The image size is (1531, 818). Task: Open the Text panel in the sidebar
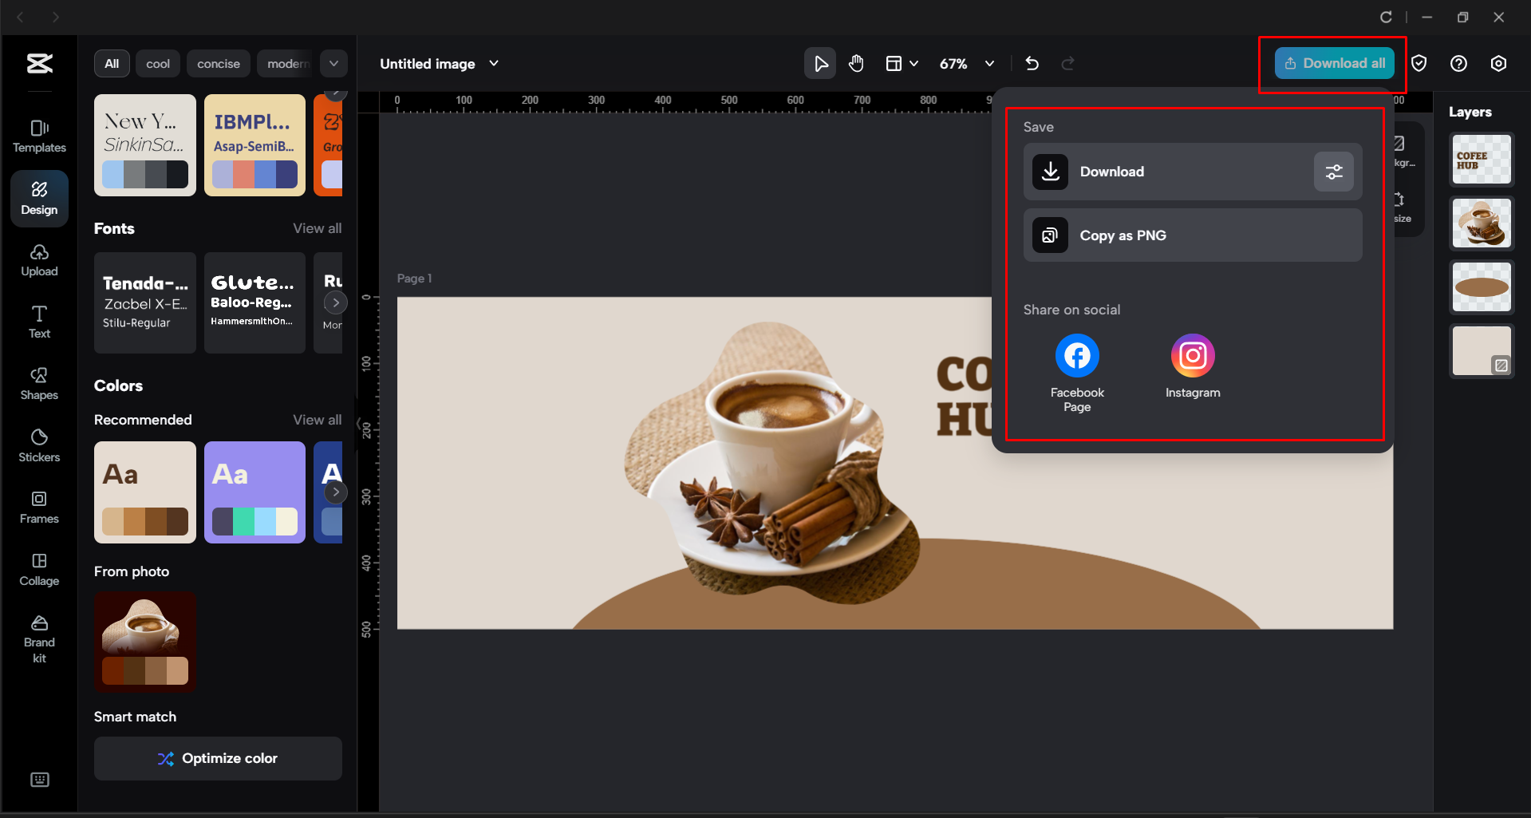38,321
